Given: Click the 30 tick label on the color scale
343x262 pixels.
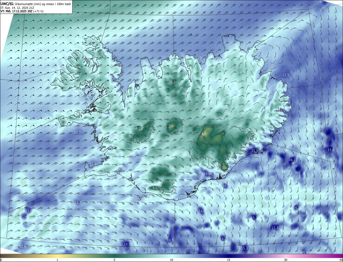Looking at the screenshot, I should (286, 260).
